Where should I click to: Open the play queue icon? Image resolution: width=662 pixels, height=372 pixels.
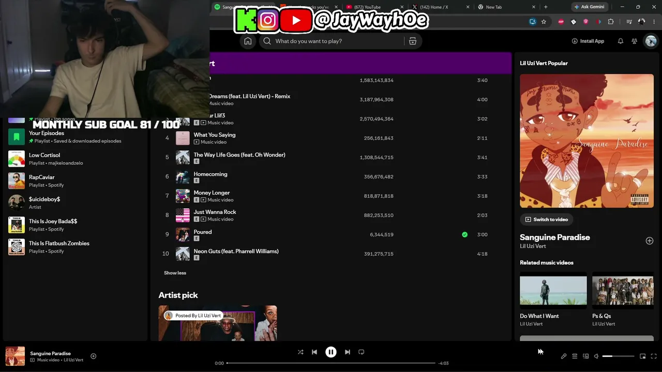tap(575, 356)
